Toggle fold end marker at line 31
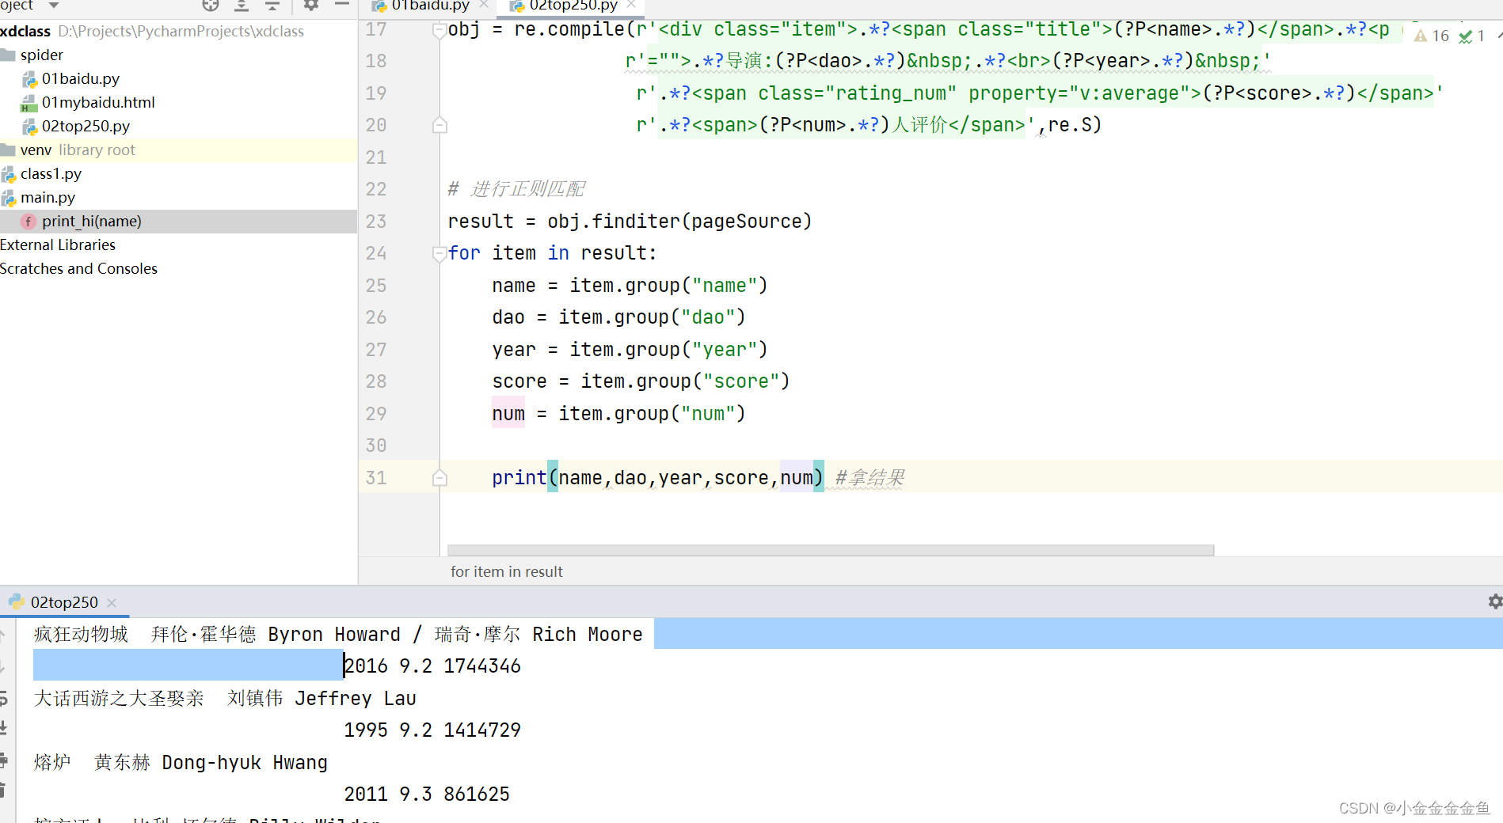 439,478
